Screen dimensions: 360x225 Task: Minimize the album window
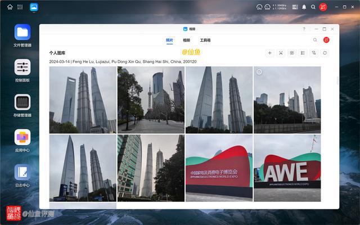point(316,29)
